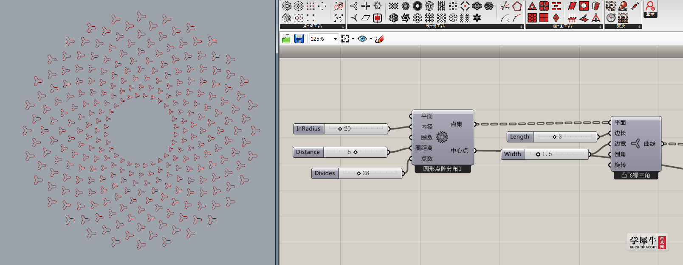683x265 pixels.
Task: Click the InRadius slider set to 20
Action: [x=341, y=129]
